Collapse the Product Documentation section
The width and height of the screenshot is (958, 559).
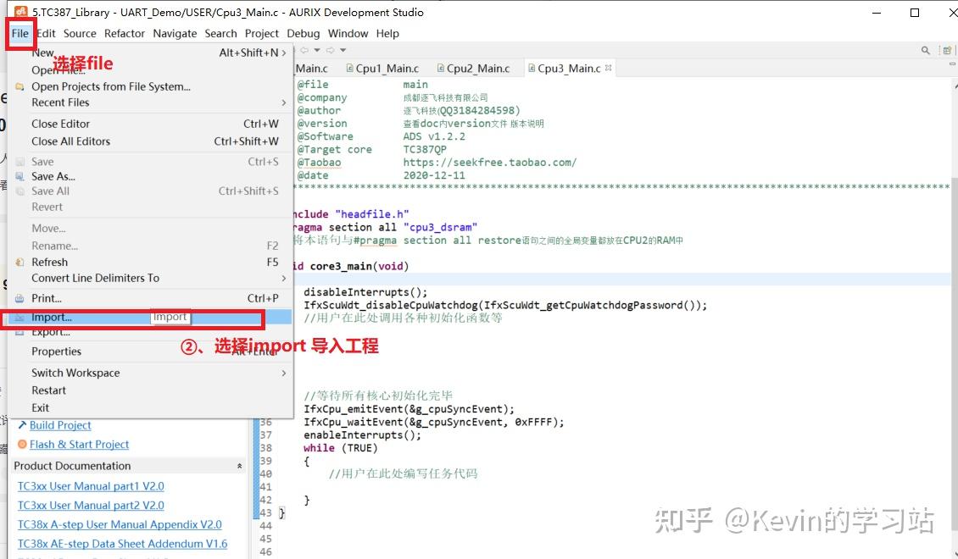coord(238,465)
